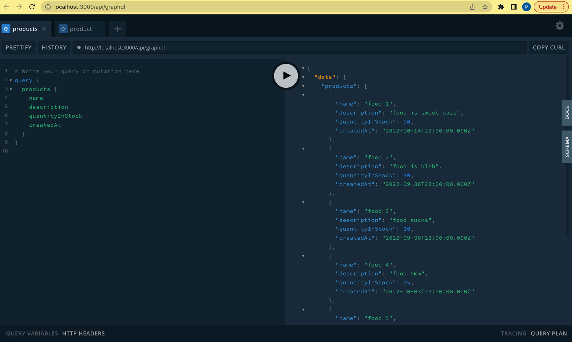The image size is (572, 342).
Task: Collapse the food 2 result object
Action: click(x=303, y=148)
